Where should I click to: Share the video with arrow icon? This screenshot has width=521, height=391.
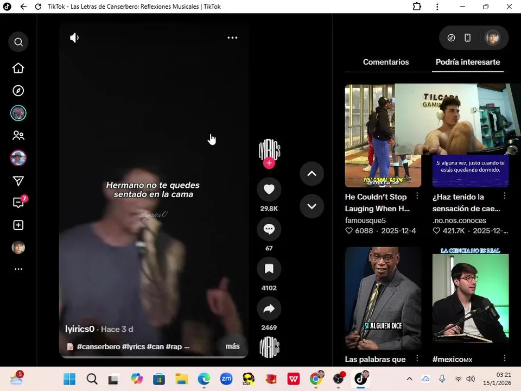[x=269, y=308]
